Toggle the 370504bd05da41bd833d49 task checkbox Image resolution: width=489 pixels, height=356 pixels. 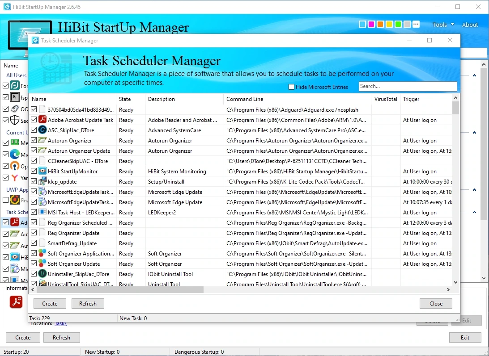(34, 109)
